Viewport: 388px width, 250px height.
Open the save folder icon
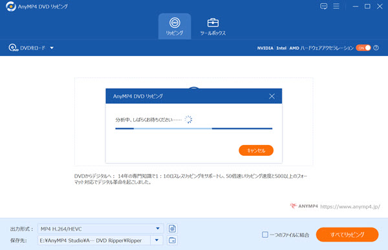point(172,240)
